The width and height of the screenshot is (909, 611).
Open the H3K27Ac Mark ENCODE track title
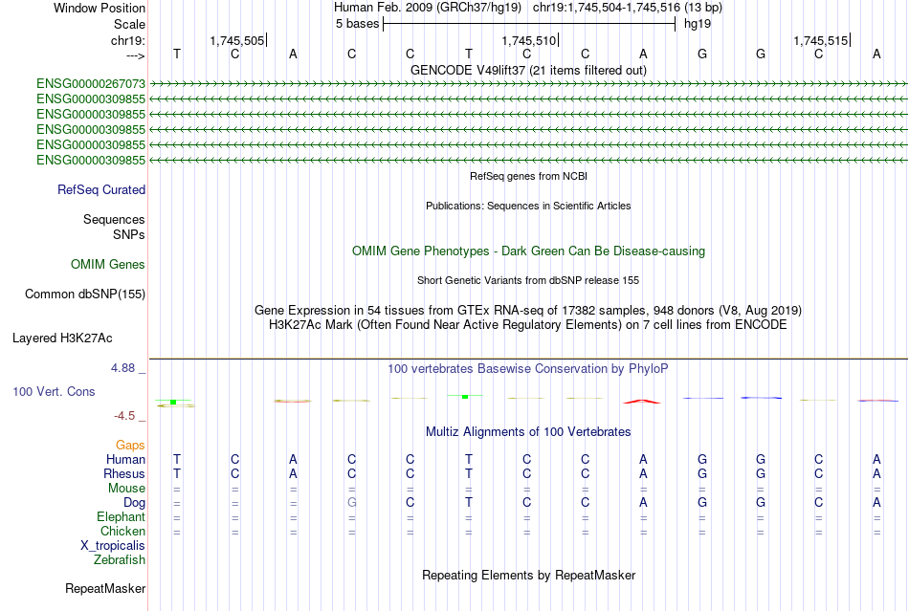tap(528, 324)
